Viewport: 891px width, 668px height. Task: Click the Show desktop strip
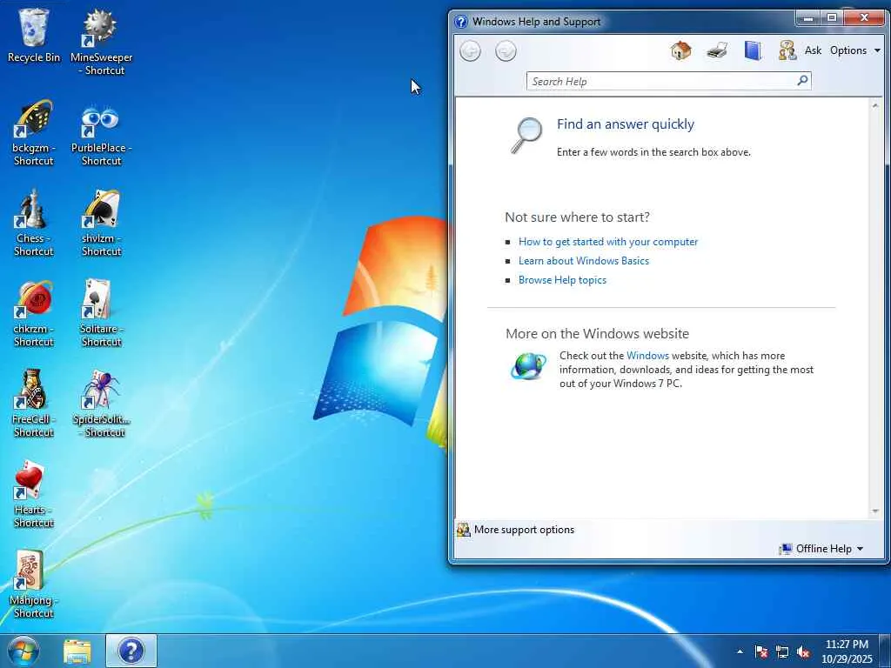coord(886,651)
